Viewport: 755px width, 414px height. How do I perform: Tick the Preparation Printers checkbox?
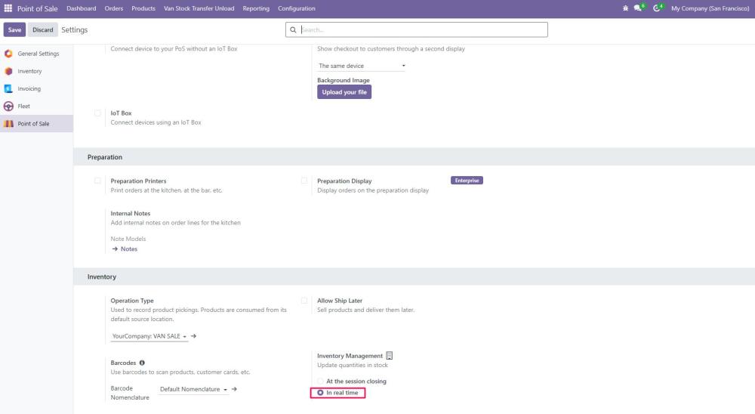[x=97, y=181]
